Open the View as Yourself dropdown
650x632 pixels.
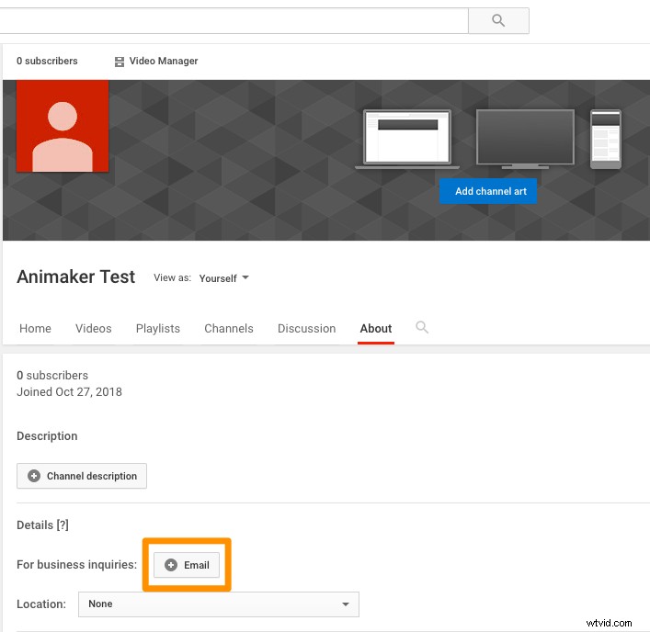point(223,278)
